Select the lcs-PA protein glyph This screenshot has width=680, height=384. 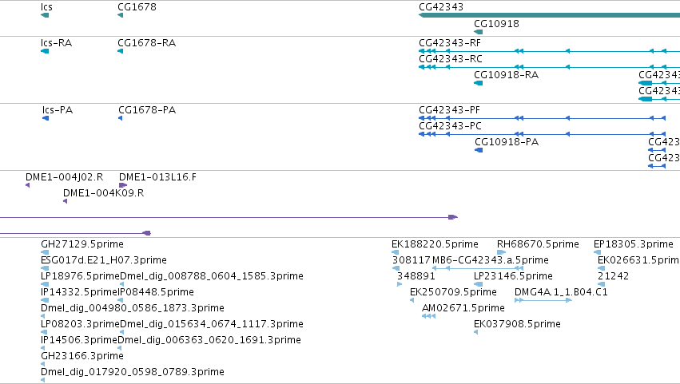point(46,118)
